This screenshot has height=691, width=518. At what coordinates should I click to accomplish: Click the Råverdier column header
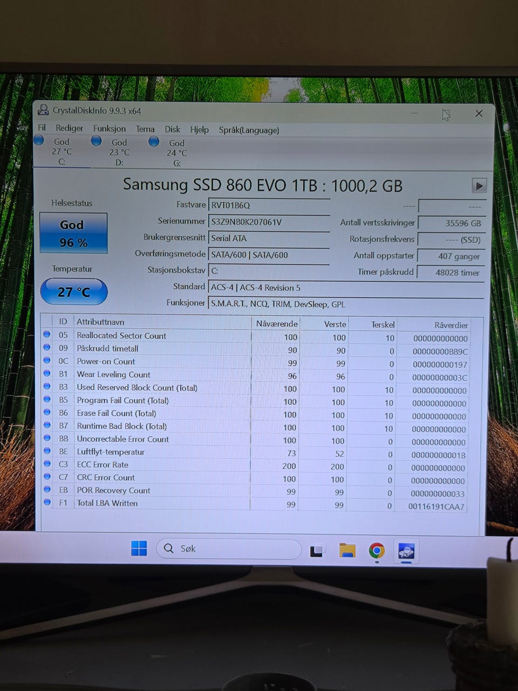tap(451, 325)
